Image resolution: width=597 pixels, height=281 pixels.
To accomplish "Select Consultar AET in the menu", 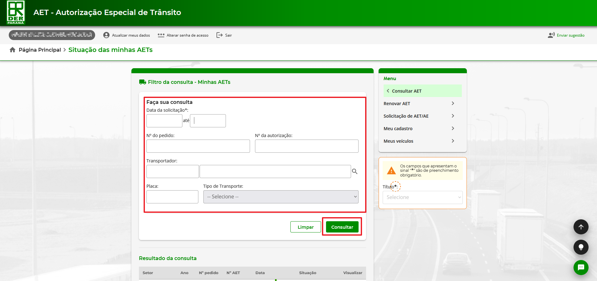I will [422, 91].
